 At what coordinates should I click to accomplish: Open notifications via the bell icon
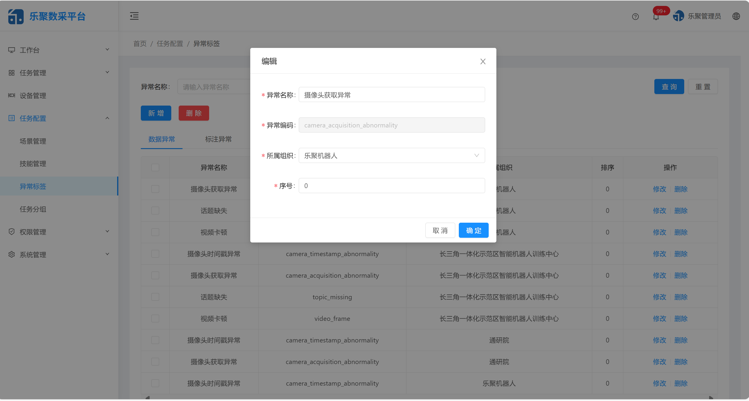click(656, 17)
